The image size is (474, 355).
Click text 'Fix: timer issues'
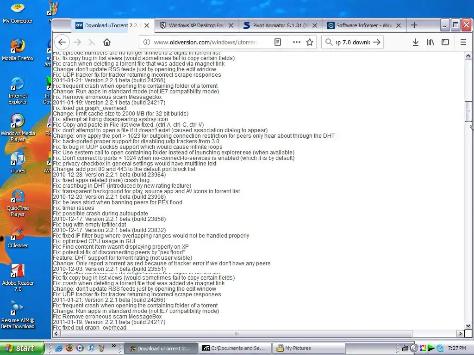click(x=74, y=208)
